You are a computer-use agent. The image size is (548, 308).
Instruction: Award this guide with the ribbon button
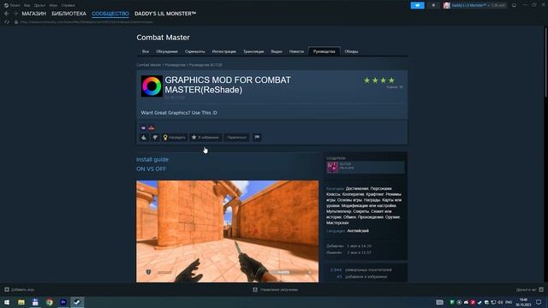[x=174, y=138]
